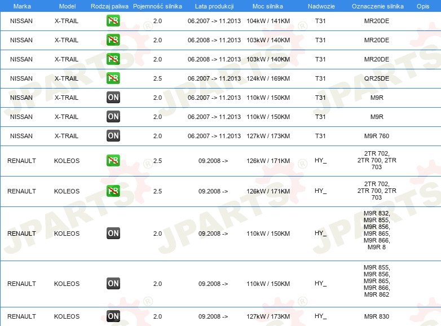Click the Rodzaj paliwa column header
Image resolution: width=441 pixels, height=326 pixels.
109,6
